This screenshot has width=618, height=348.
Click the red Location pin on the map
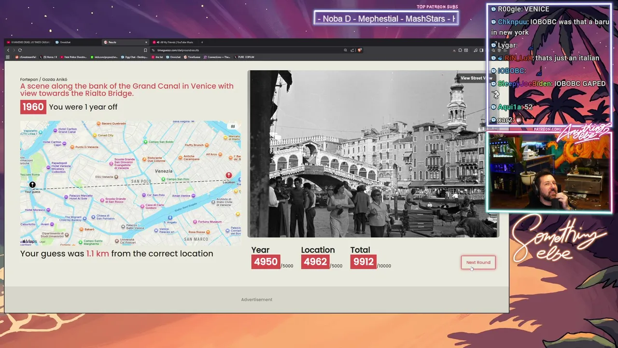(229, 176)
